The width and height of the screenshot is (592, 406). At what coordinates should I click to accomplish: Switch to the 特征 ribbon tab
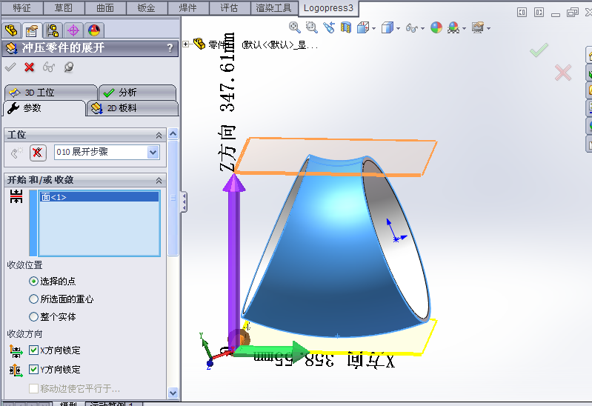click(x=22, y=8)
